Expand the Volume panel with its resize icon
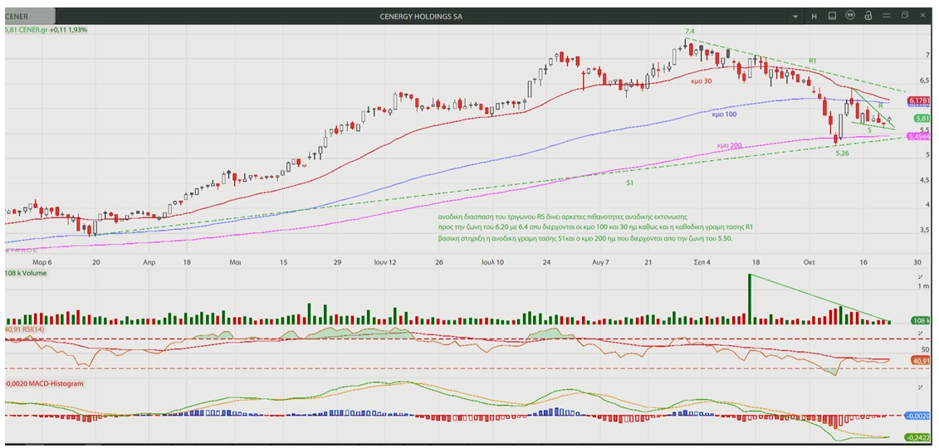This screenshot has width=939, height=448. click(x=919, y=275)
